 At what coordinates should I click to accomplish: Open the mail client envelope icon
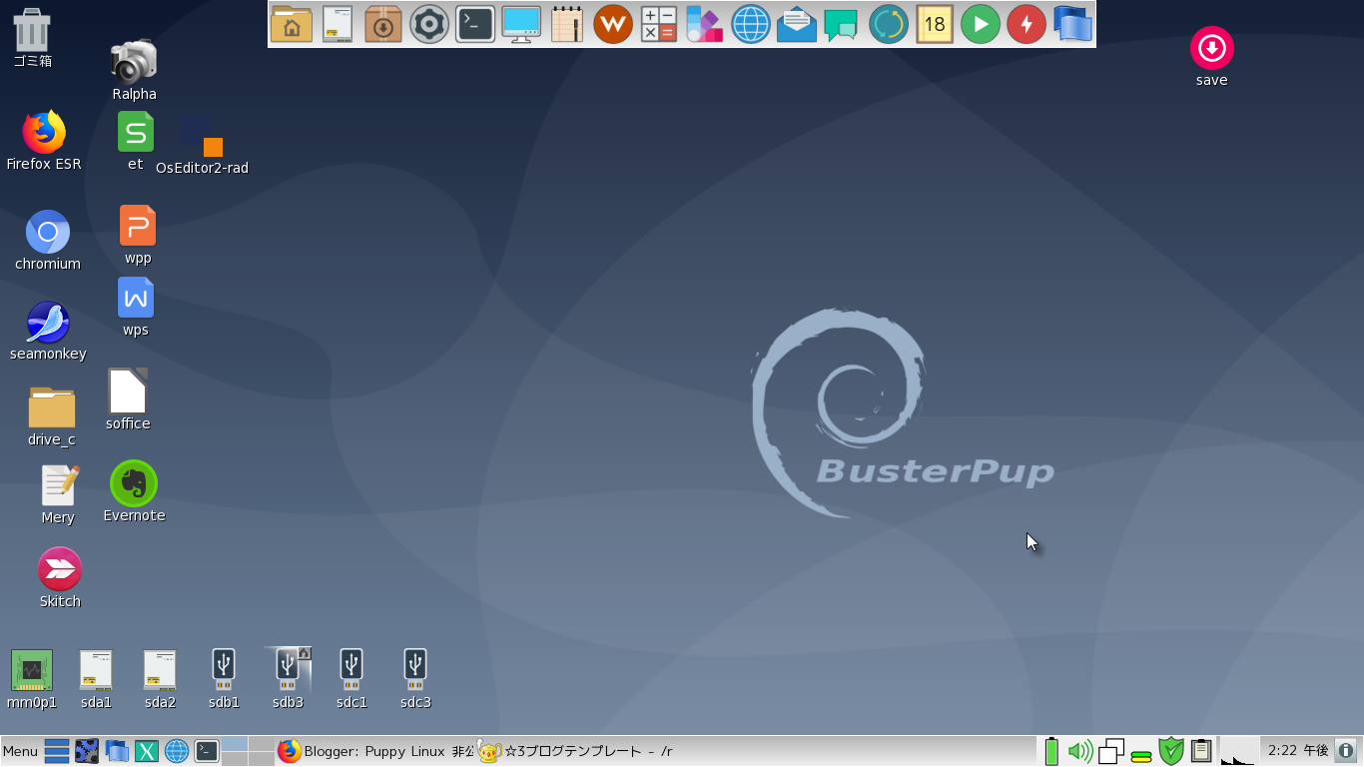point(796,22)
